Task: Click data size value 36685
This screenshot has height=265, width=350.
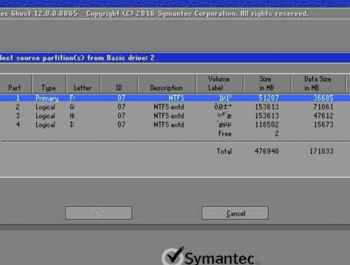Action: [323, 98]
